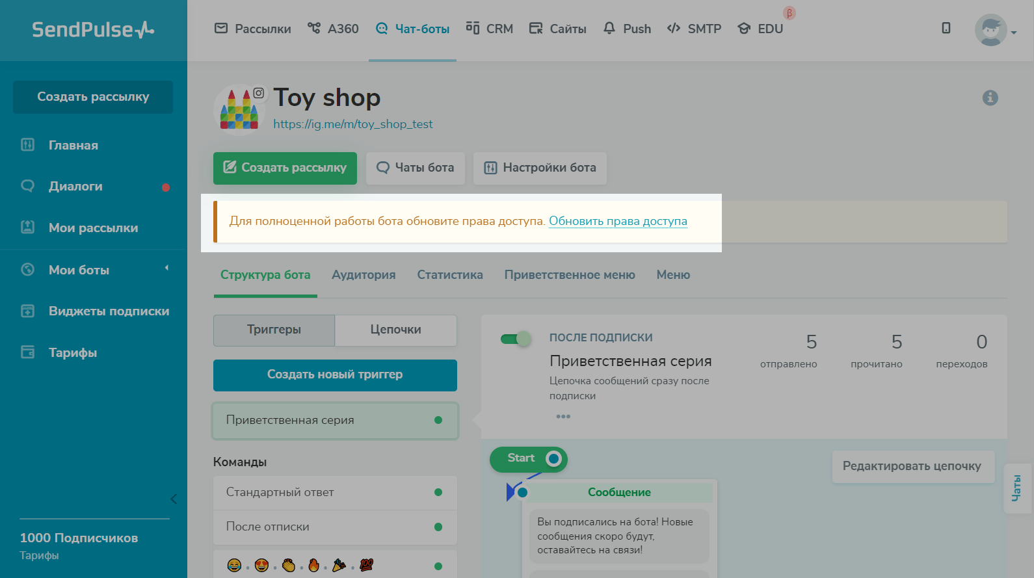1034x578 pixels.
Task: Go to Главная in the sidebar
Action: pos(73,145)
